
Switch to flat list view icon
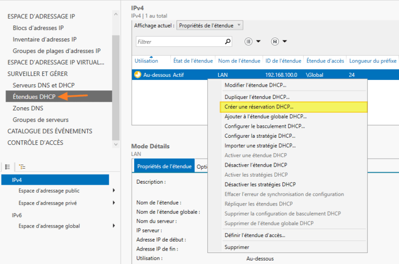[7, 167]
